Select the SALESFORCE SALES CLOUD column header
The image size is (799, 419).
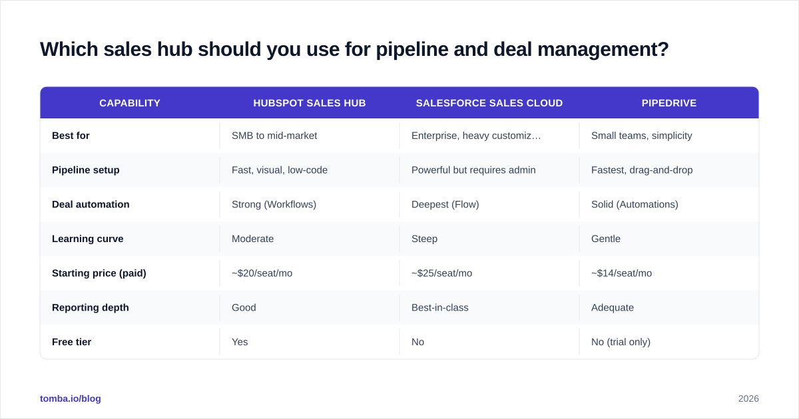point(489,103)
